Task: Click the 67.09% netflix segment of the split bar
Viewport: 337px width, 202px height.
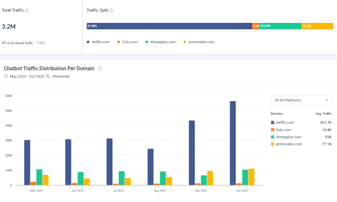Action: (x=169, y=26)
